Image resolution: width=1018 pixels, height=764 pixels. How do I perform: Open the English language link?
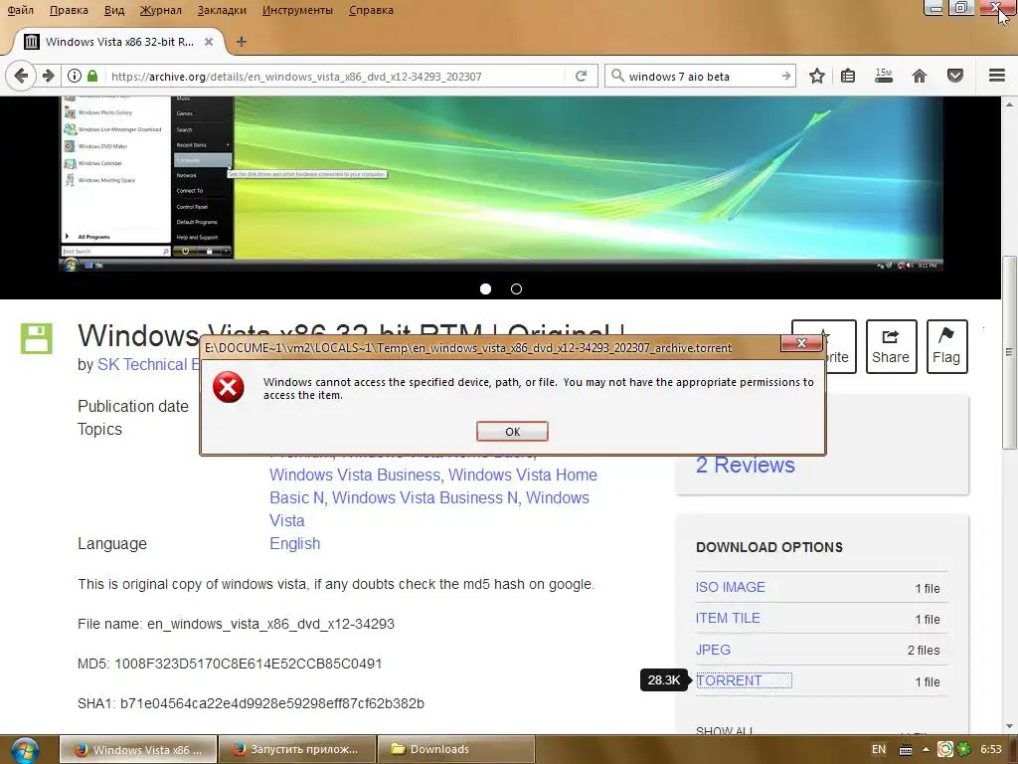[x=294, y=544]
